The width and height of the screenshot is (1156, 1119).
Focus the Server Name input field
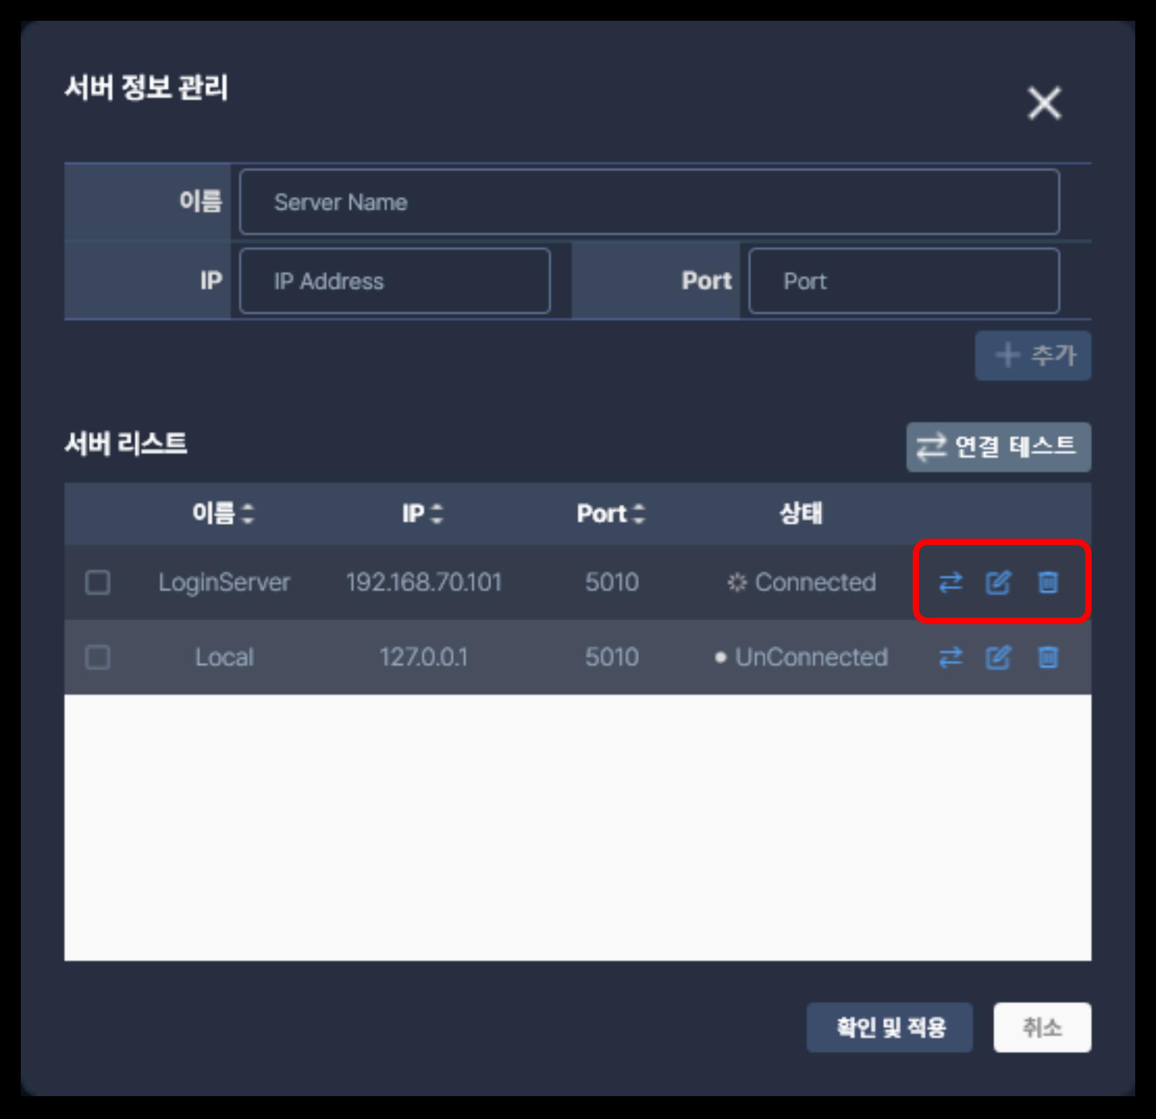pyautogui.click(x=649, y=202)
